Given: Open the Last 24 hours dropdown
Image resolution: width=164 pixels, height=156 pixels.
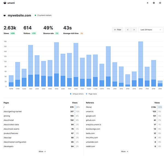Looking at the screenshot, I should click(151, 30).
